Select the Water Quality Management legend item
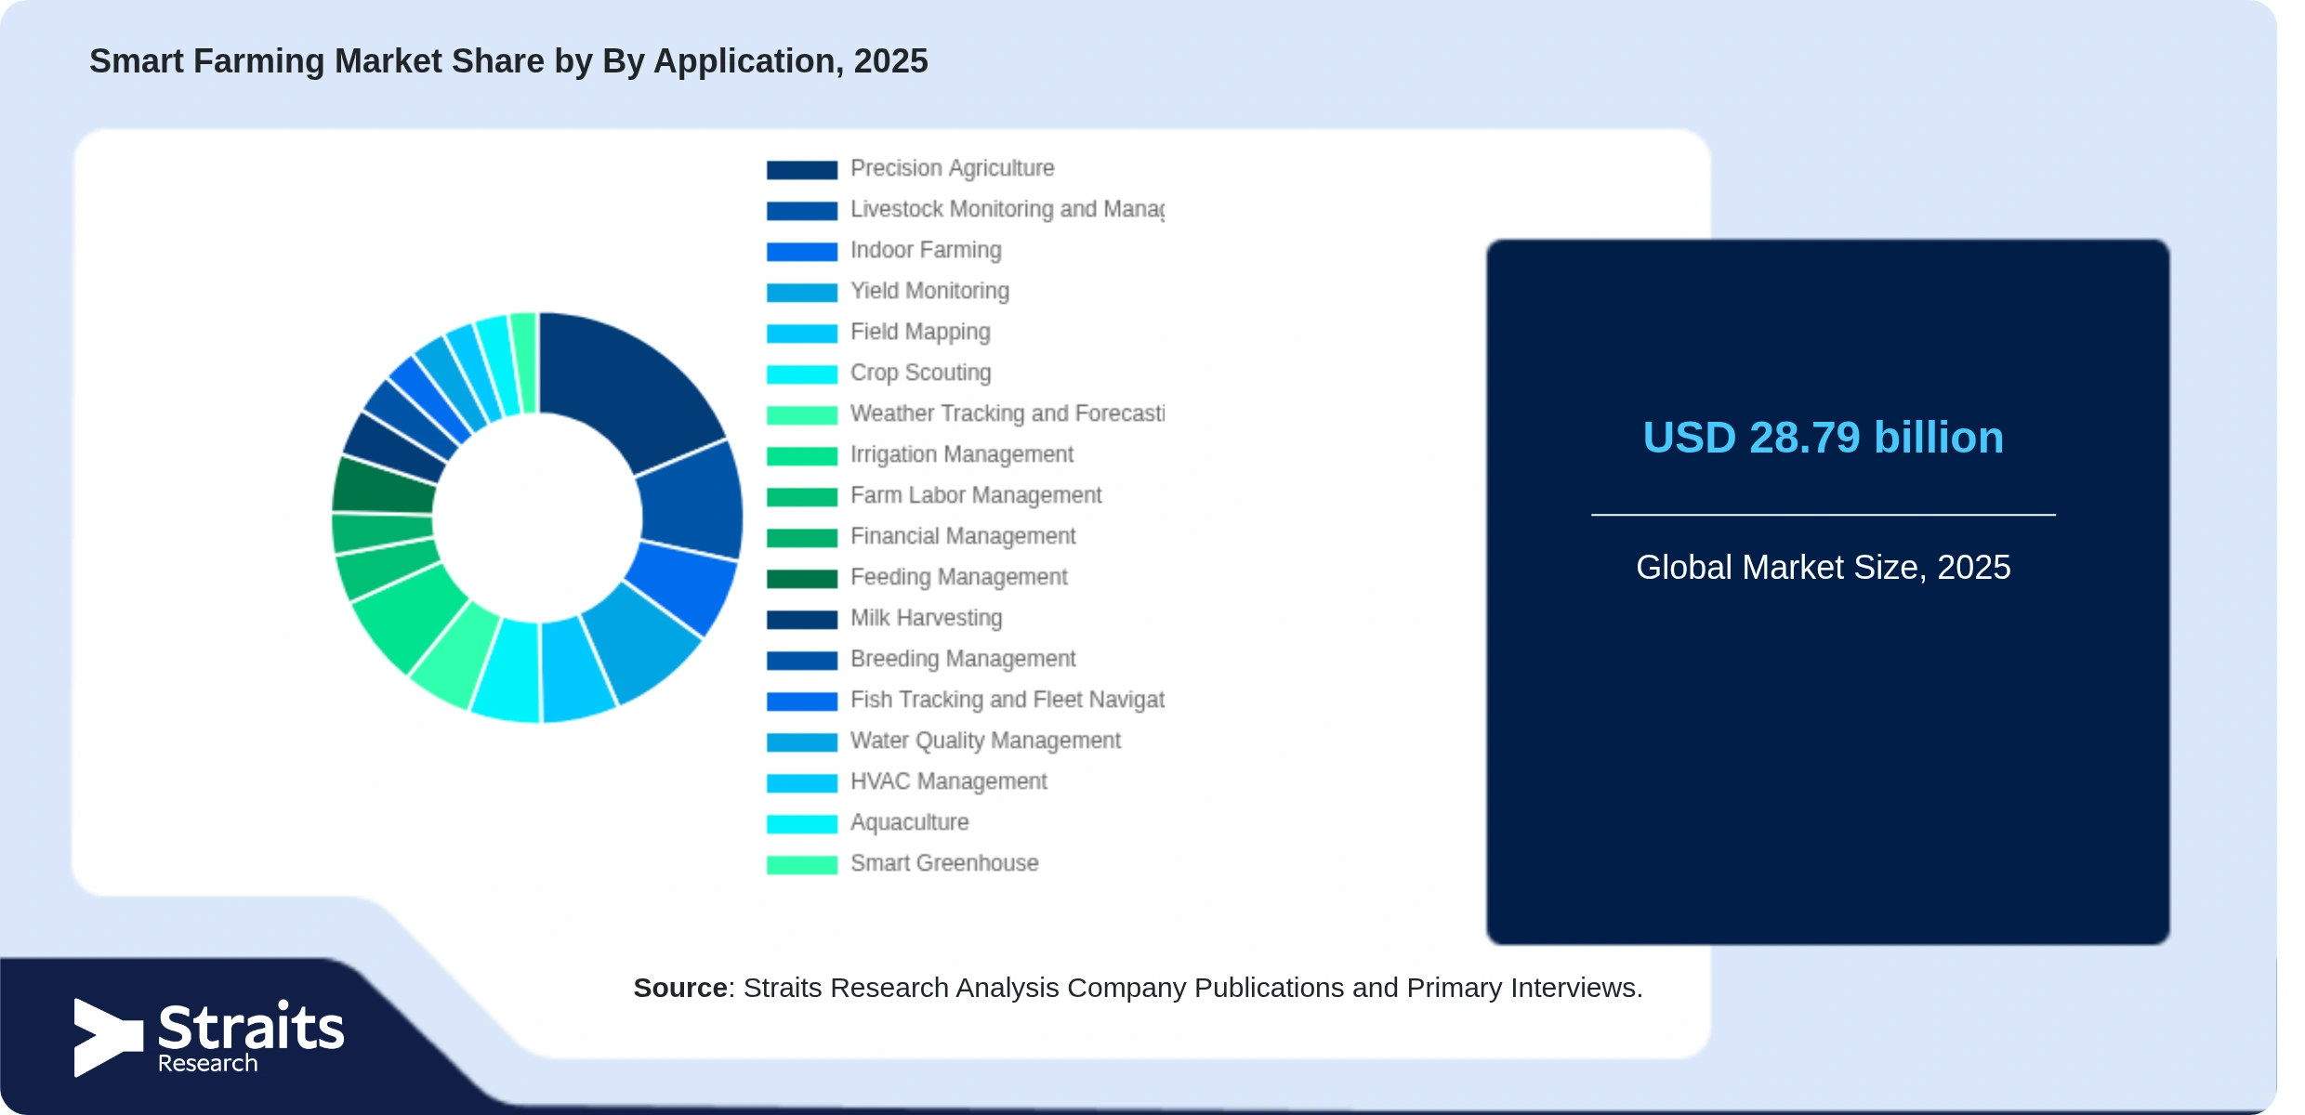This screenshot has height=1115, width=2305. tap(943, 741)
